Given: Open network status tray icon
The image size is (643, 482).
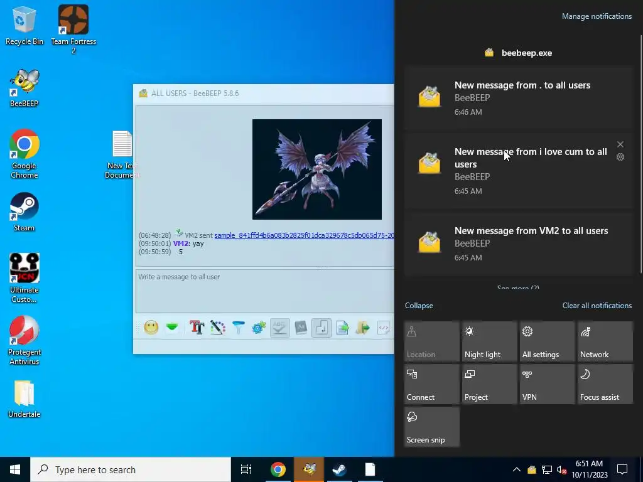Looking at the screenshot, I should click(547, 469).
